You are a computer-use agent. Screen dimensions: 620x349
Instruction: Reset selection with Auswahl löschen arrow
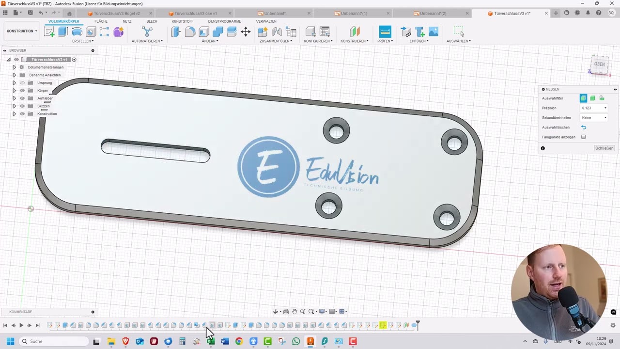584,127
